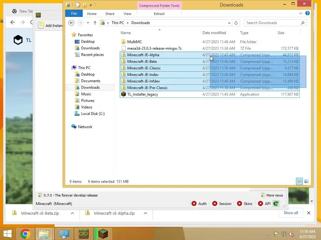
Task: Click Properties icon in quick access toolbar
Action: pyautogui.click(x=78, y=5)
